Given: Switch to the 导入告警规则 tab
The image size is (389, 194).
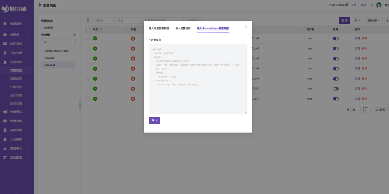Looking at the screenshot, I should tap(183, 28).
